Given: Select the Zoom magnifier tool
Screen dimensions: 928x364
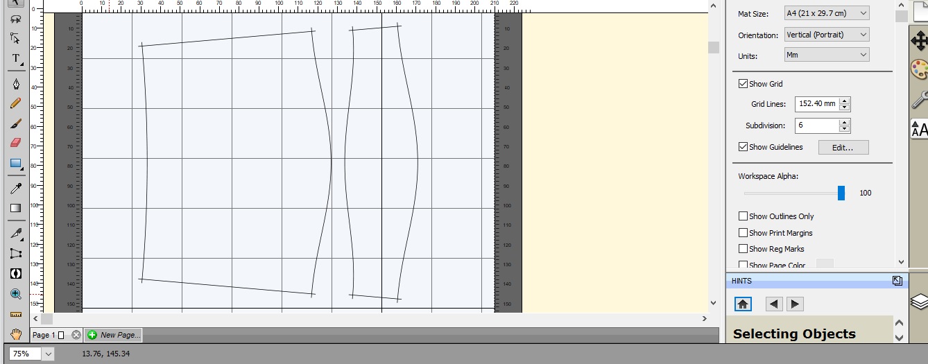Looking at the screenshot, I should pyautogui.click(x=15, y=294).
